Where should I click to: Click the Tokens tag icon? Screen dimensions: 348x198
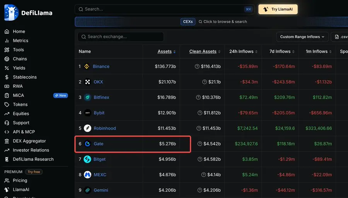pyautogui.click(x=7, y=104)
